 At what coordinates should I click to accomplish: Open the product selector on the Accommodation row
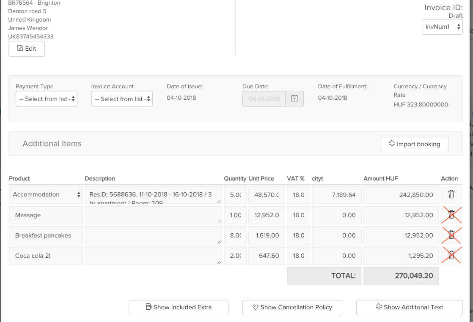tap(45, 194)
